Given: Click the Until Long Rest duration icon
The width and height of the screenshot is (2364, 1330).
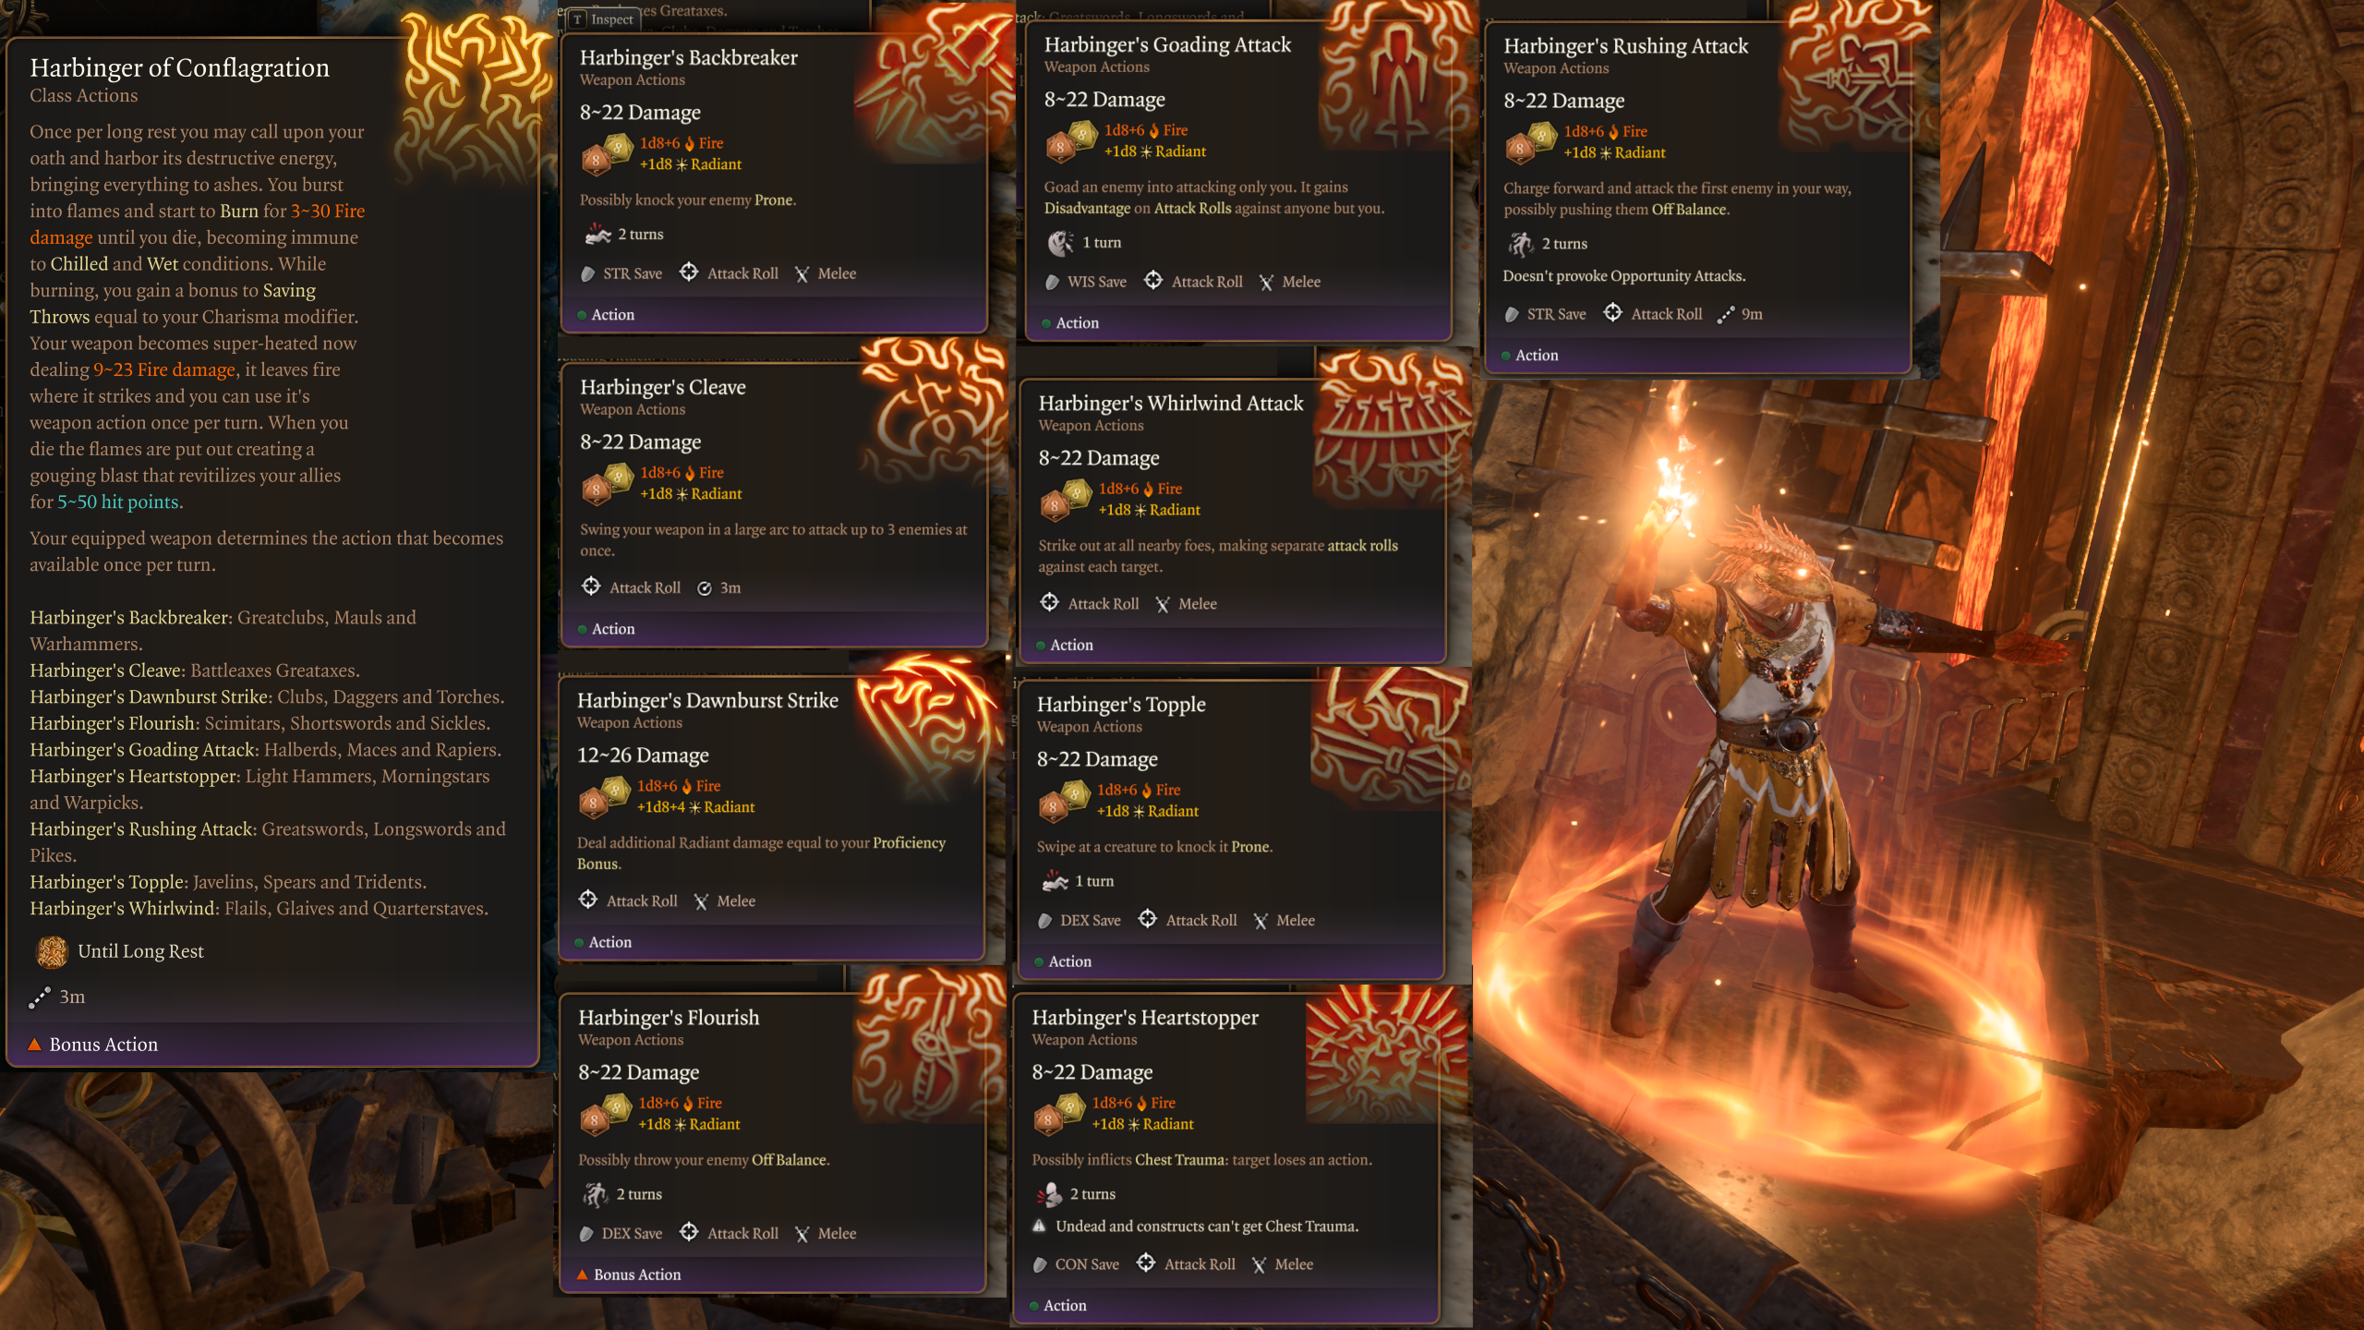Looking at the screenshot, I should (x=52, y=951).
